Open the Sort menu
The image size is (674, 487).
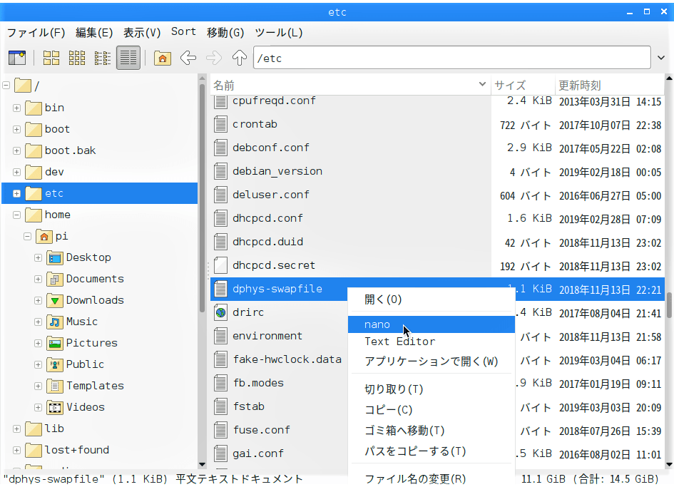(x=183, y=32)
